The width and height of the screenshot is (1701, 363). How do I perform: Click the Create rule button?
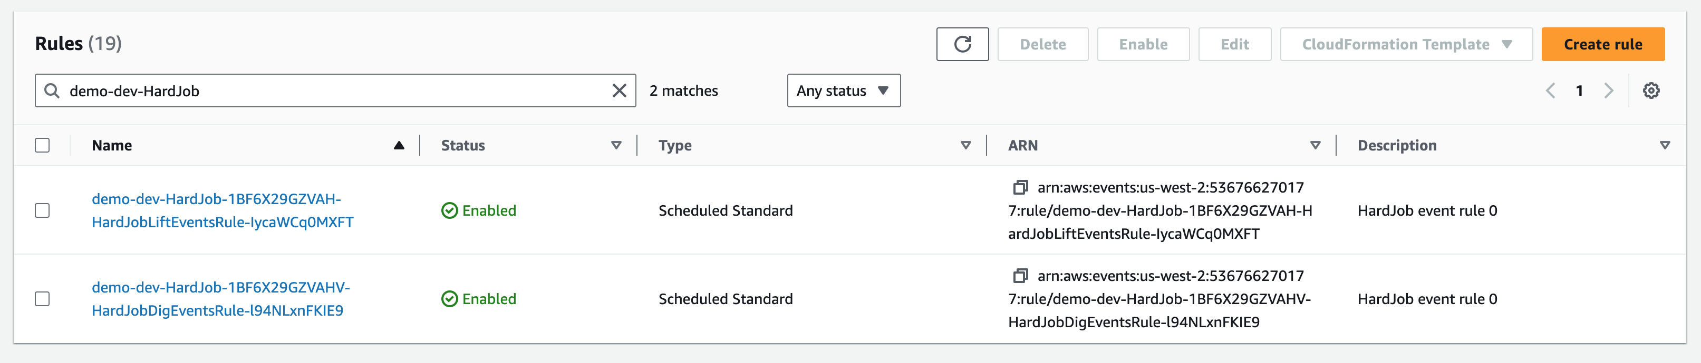[1602, 44]
